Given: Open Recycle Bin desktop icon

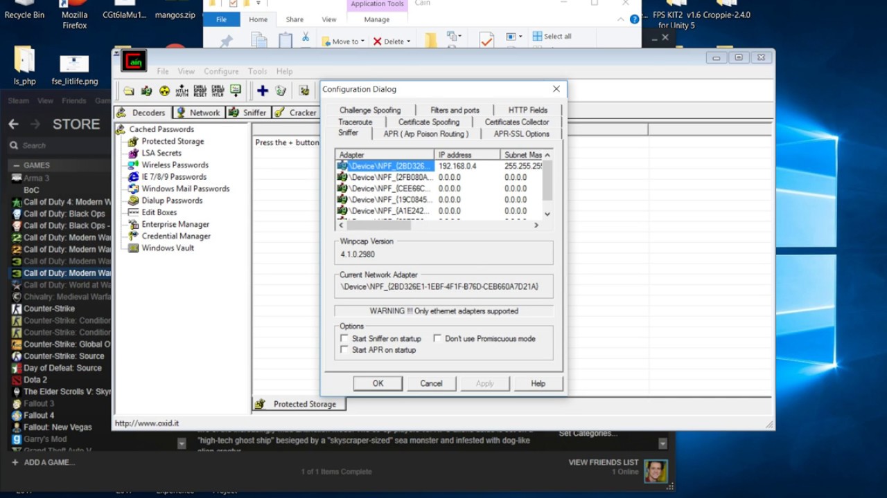Looking at the screenshot, I should (x=24, y=10).
